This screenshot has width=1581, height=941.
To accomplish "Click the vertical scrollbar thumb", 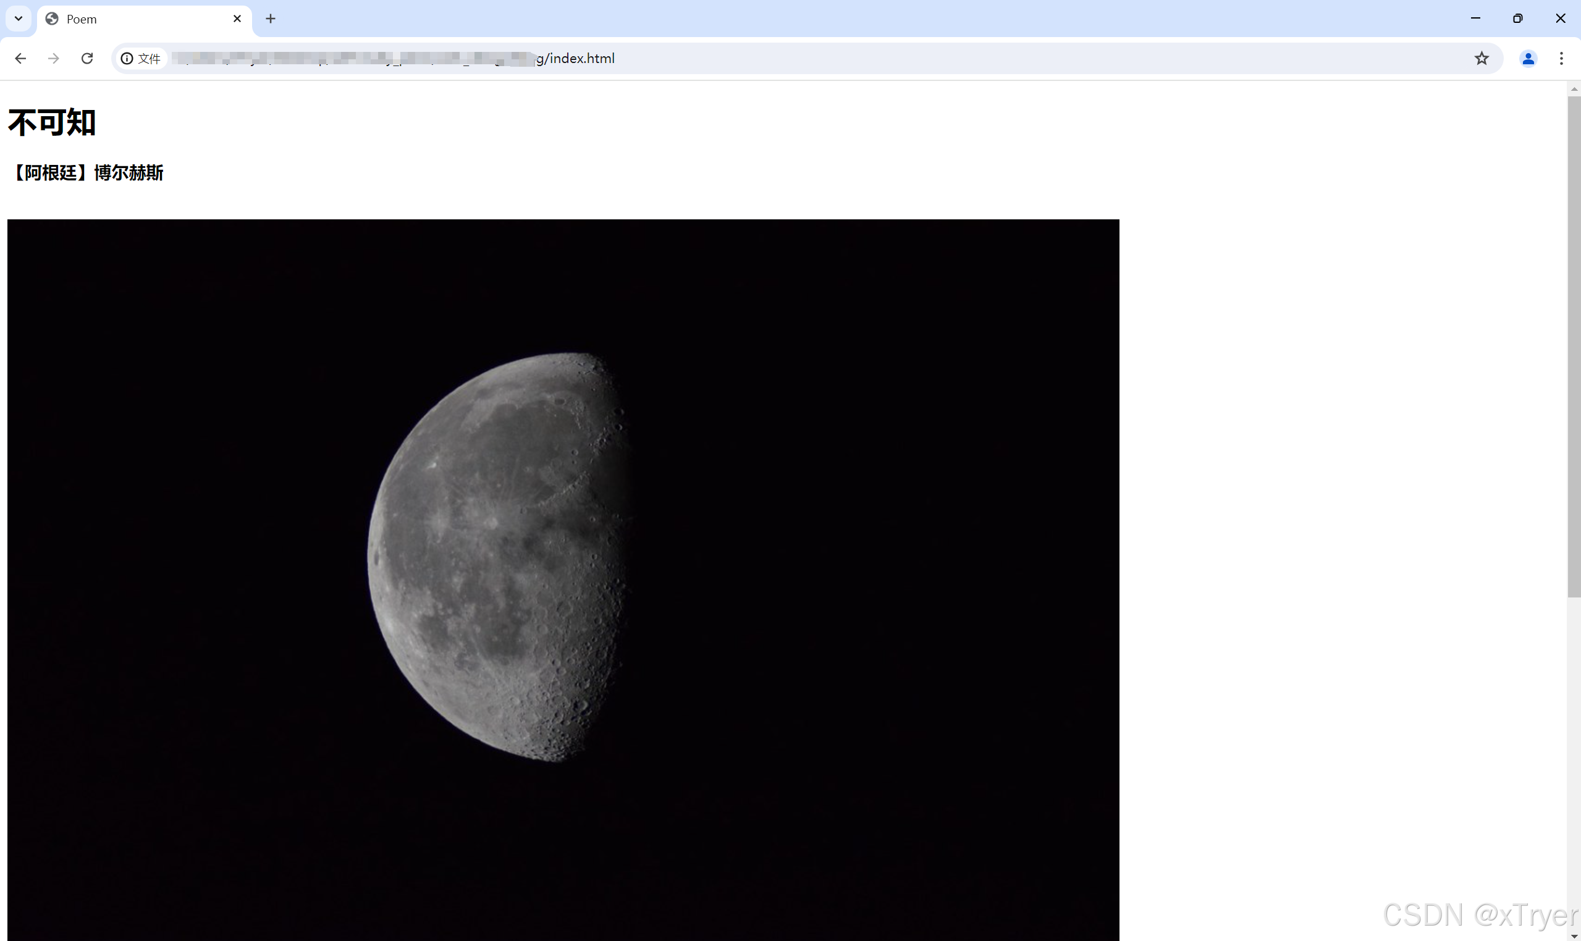I will click(1574, 345).
